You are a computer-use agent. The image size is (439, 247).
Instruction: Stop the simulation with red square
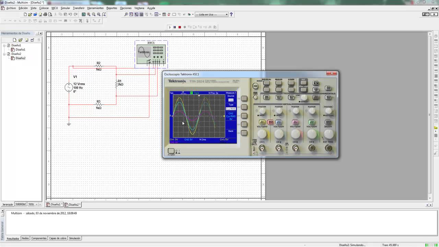(179, 27)
